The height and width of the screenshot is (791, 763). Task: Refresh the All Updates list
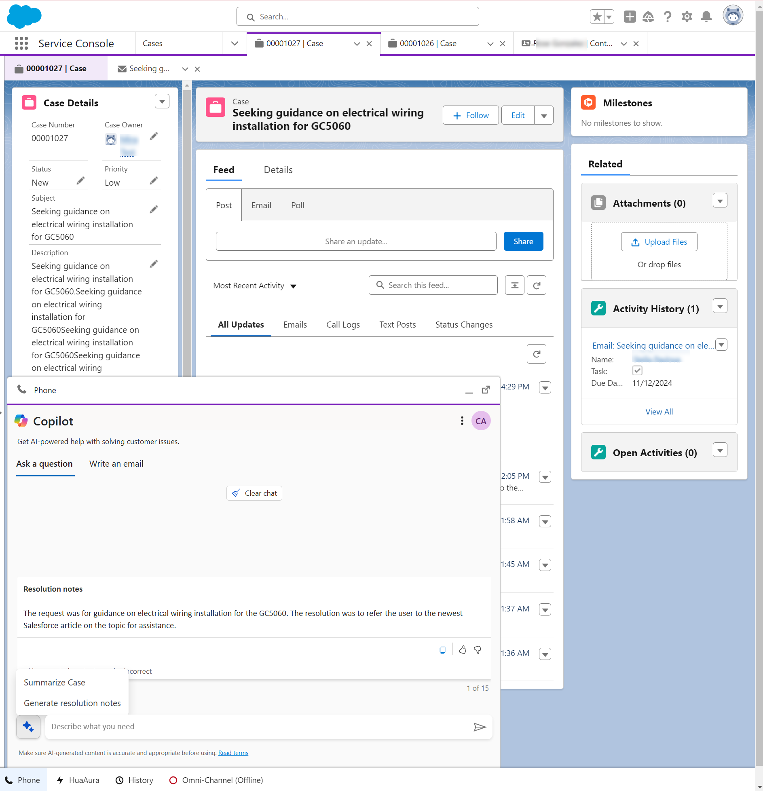tap(536, 354)
